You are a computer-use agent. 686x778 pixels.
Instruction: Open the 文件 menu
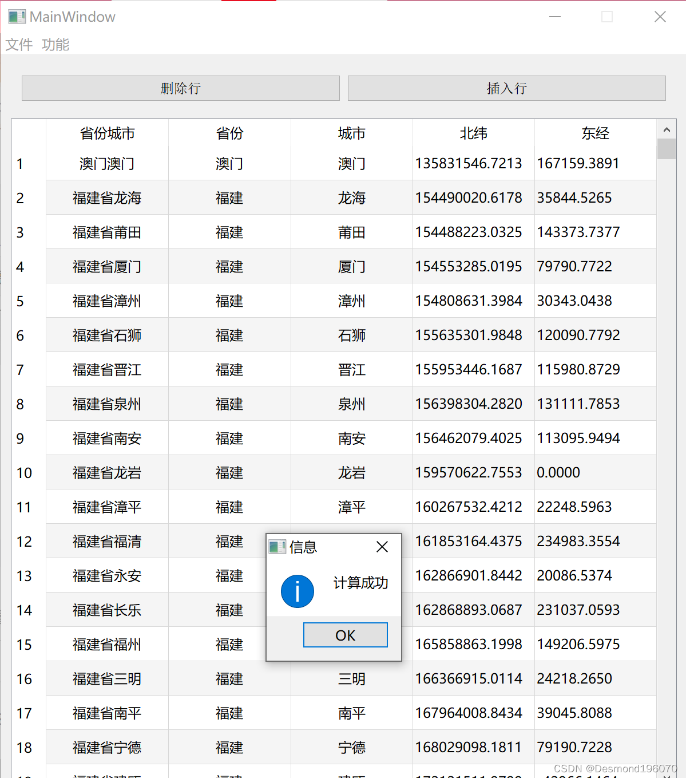pyautogui.click(x=18, y=45)
